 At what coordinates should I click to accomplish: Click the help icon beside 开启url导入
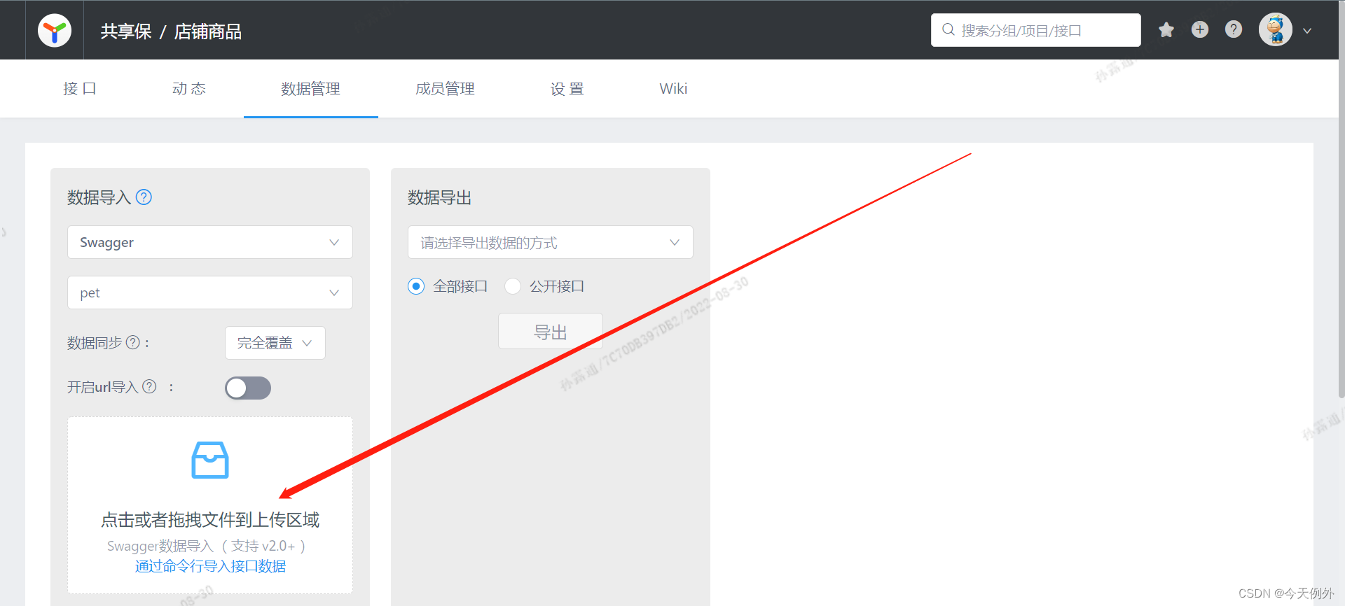coord(149,386)
